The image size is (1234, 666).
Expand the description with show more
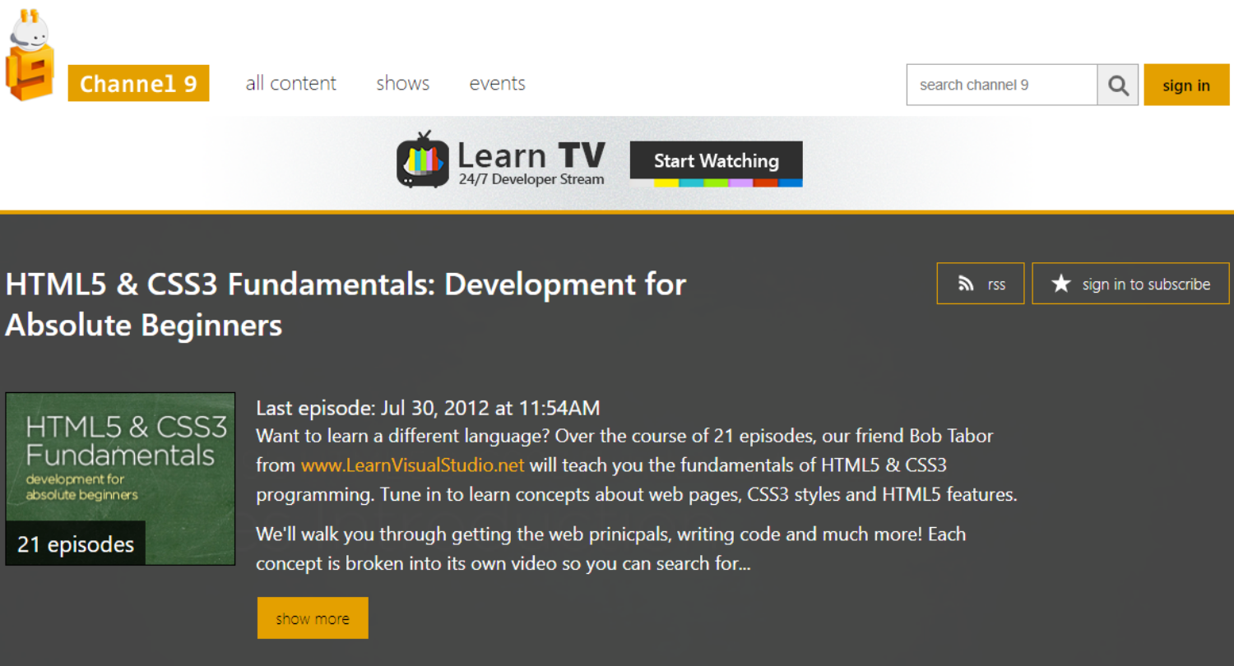tap(313, 618)
